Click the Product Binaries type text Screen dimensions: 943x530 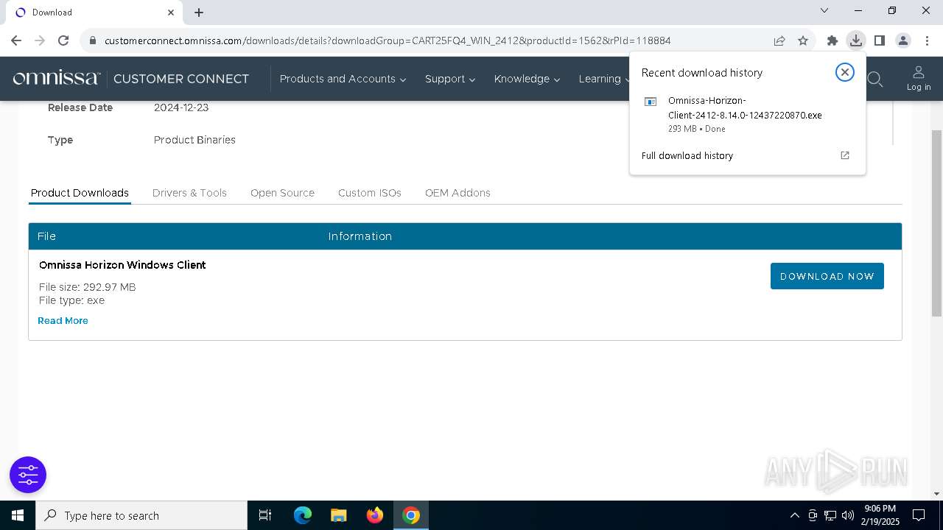click(194, 140)
